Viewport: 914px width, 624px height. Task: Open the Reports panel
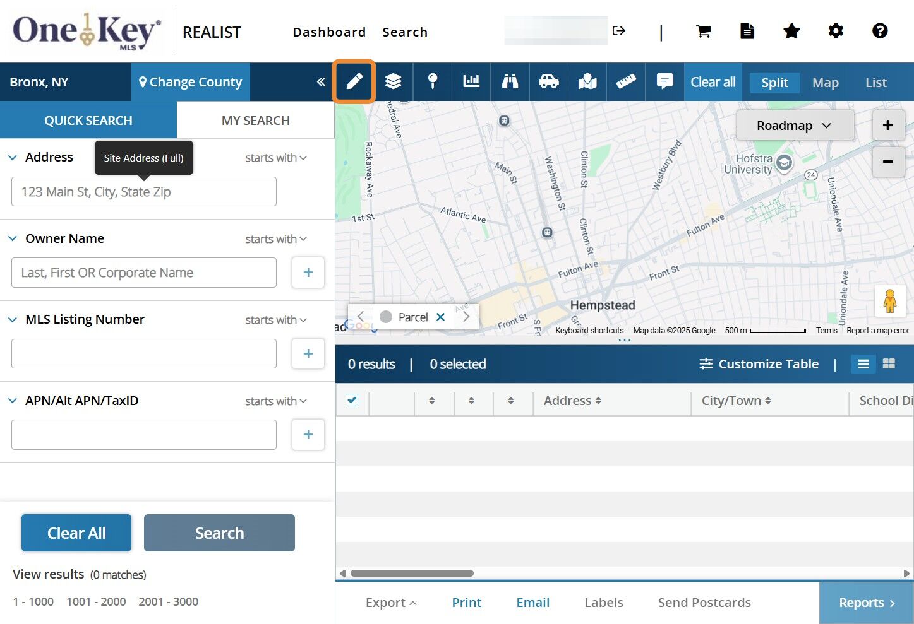point(867,603)
